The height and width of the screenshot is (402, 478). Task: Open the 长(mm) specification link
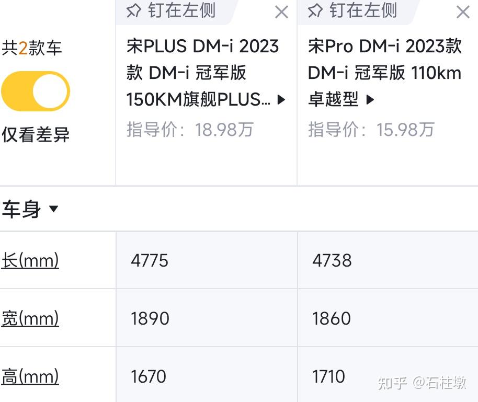click(x=30, y=260)
